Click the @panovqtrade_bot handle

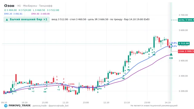tap(59, 106)
